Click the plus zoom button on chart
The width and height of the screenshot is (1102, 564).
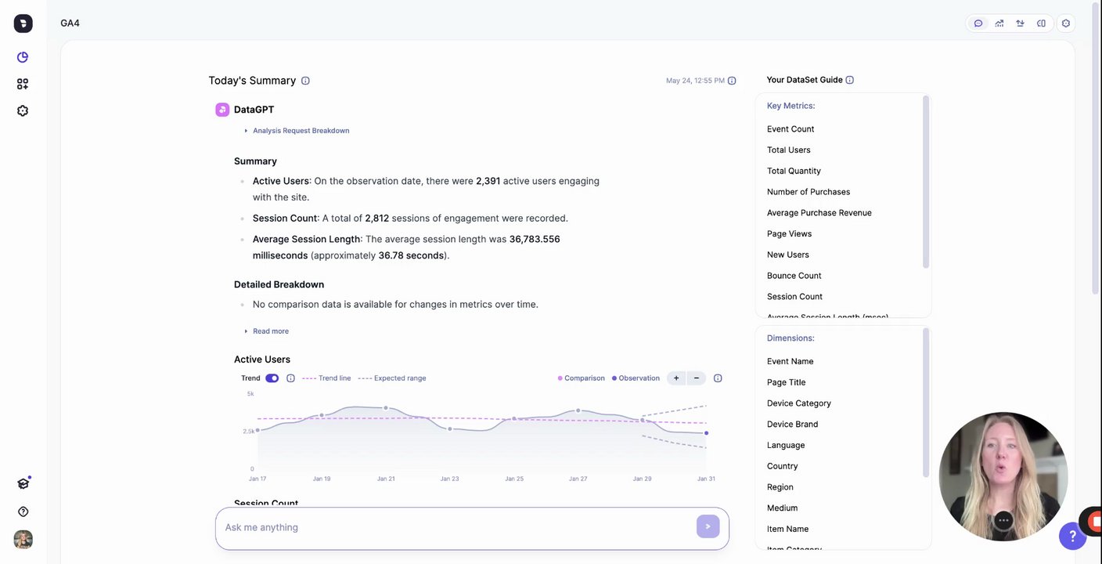coord(676,378)
